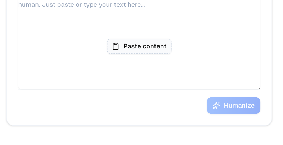
Task: Click the textarea resize handle corner
Action: point(259,88)
